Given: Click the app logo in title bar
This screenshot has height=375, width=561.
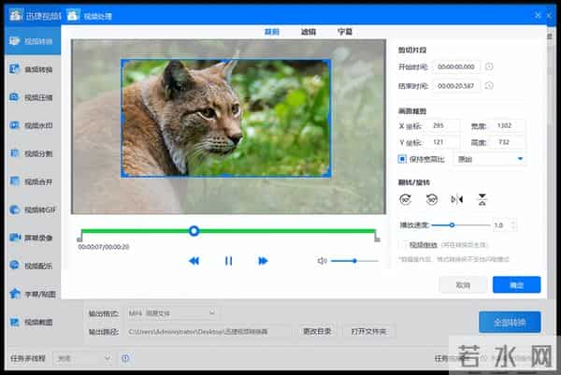Looking at the screenshot, I should (x=16, y=15).
